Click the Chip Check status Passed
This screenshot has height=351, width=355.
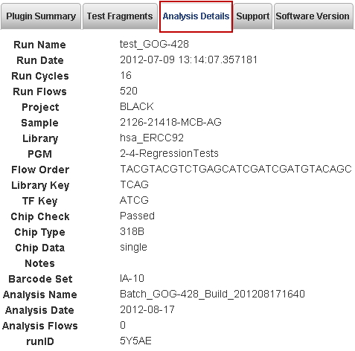tap(137, 216)
